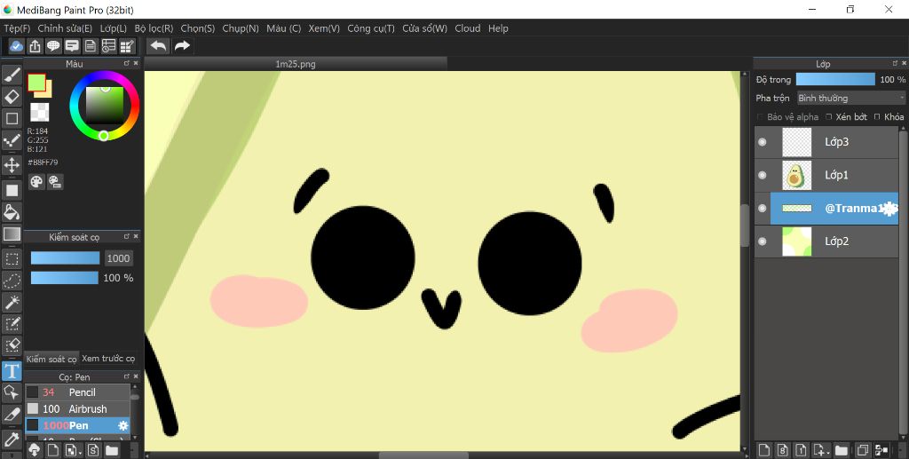909x459 pixels.
Task: Select the rectangular Selection tool
Action: pos(12,259)
